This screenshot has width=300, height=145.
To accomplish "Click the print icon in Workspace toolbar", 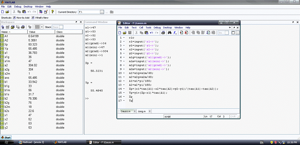I will point(23,27).
